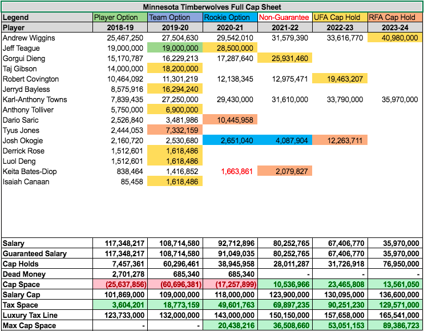Click Okogie's 12,263,711 RFA cap hold cell
Image resolution: width=424 pixels, height=331 pixels.
point(340,140)
